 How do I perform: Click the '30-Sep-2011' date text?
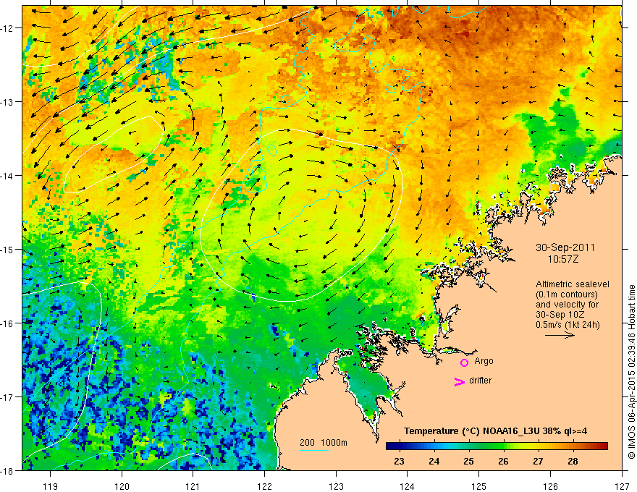[x=565, y=247]
